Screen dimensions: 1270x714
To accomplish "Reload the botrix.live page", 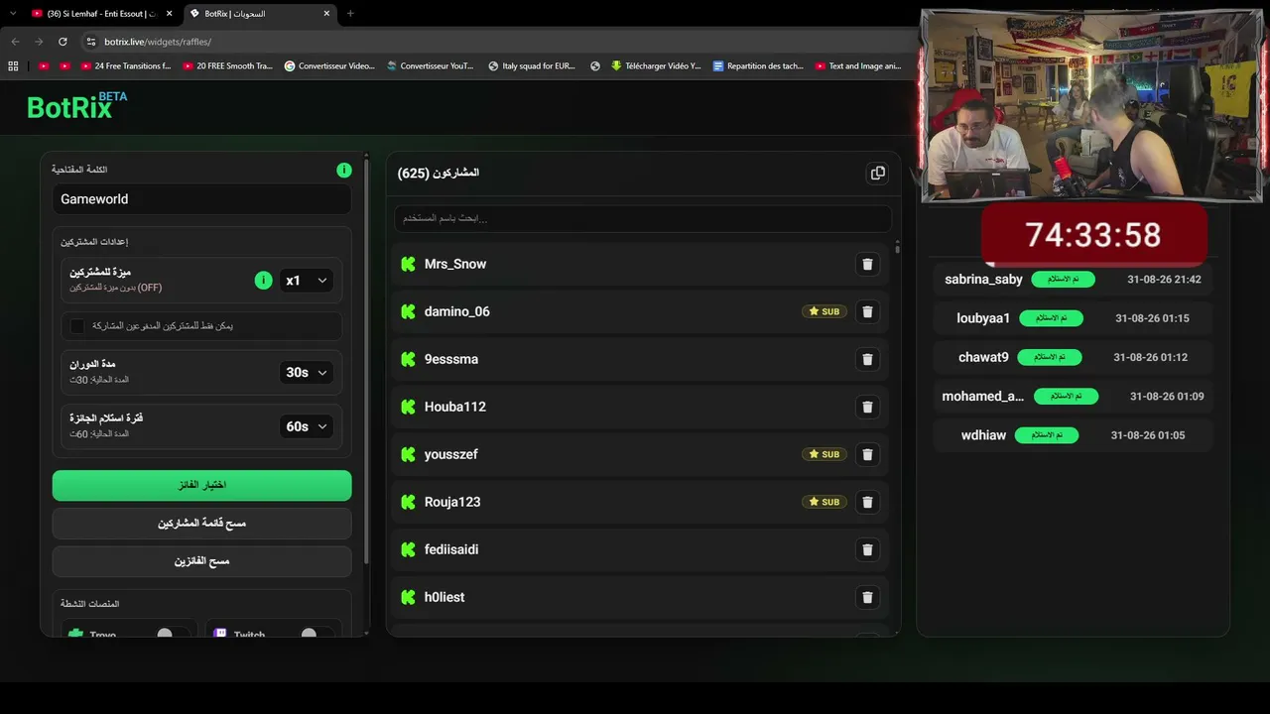I will (x=63, y=42).
